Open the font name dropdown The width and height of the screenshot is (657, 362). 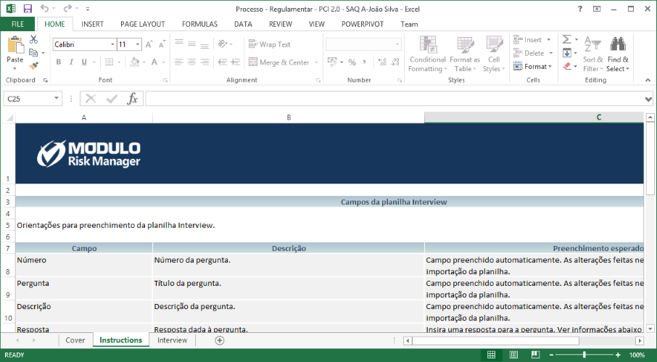click(x=112, y=44)
